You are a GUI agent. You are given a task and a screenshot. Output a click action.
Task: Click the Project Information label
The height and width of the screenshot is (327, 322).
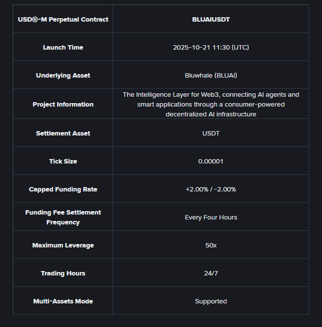click(x=63, y=105)
